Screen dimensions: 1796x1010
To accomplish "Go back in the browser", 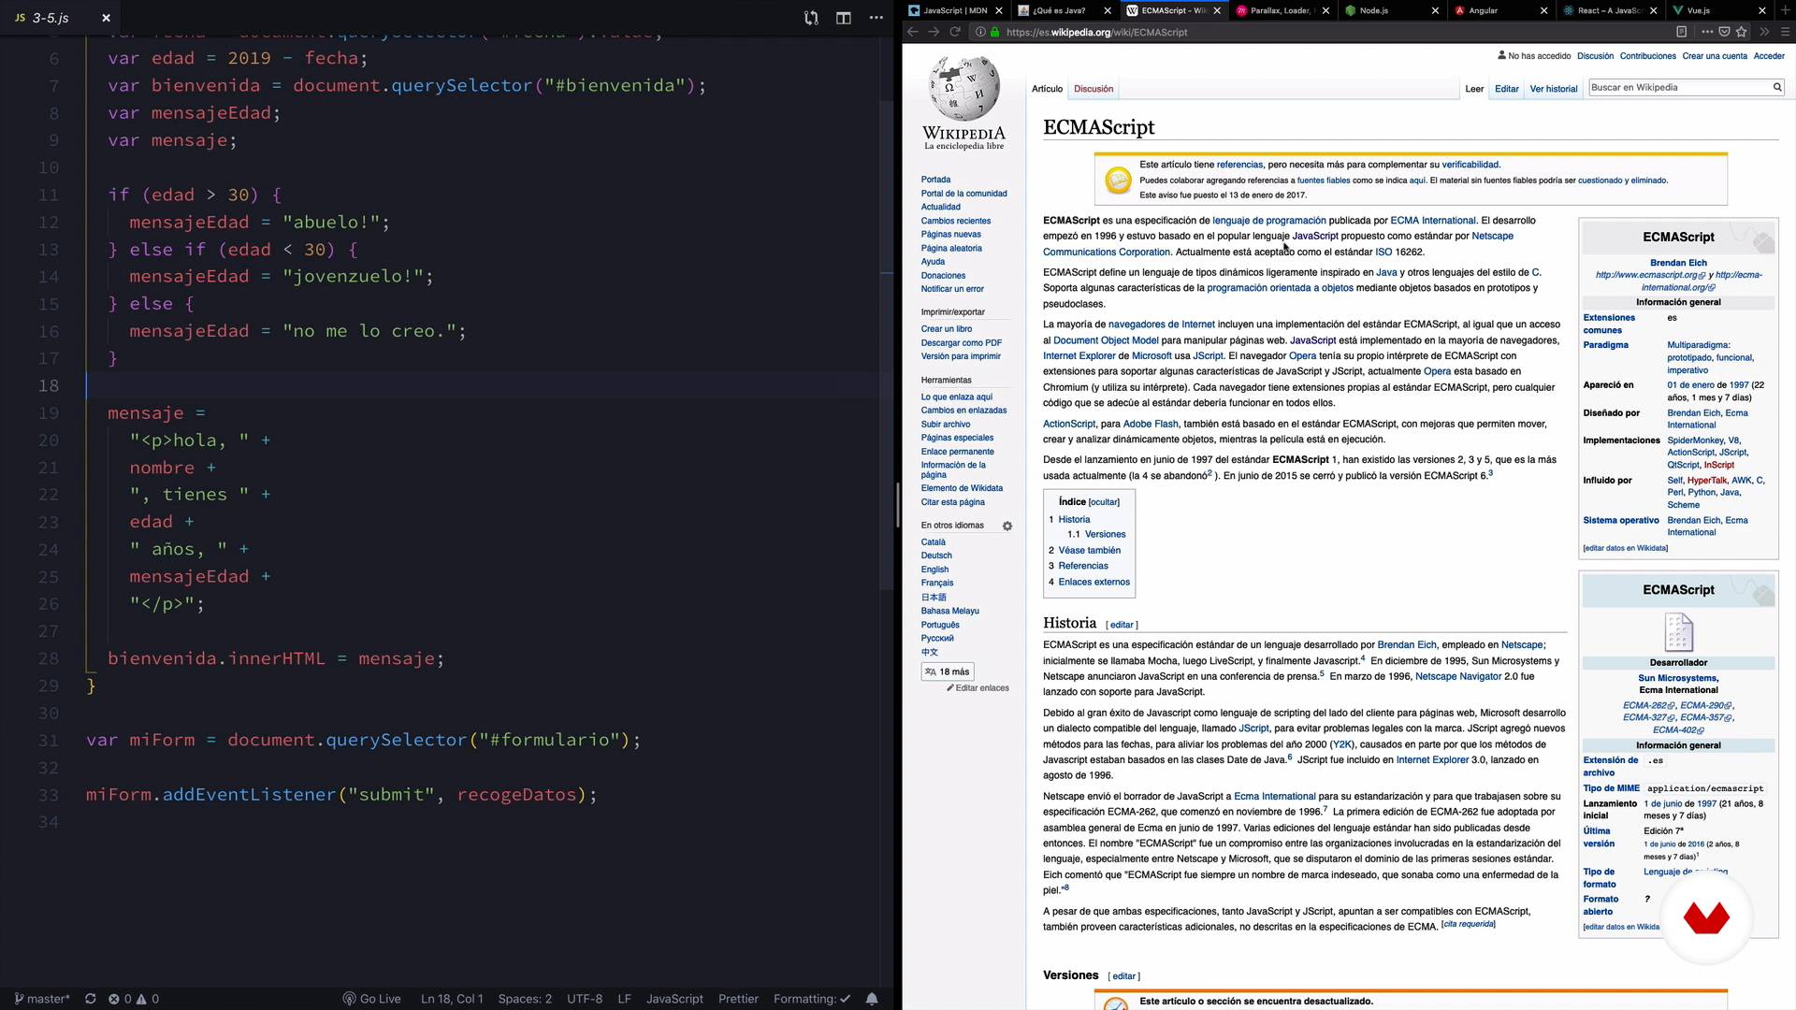I will coord(913,32).
